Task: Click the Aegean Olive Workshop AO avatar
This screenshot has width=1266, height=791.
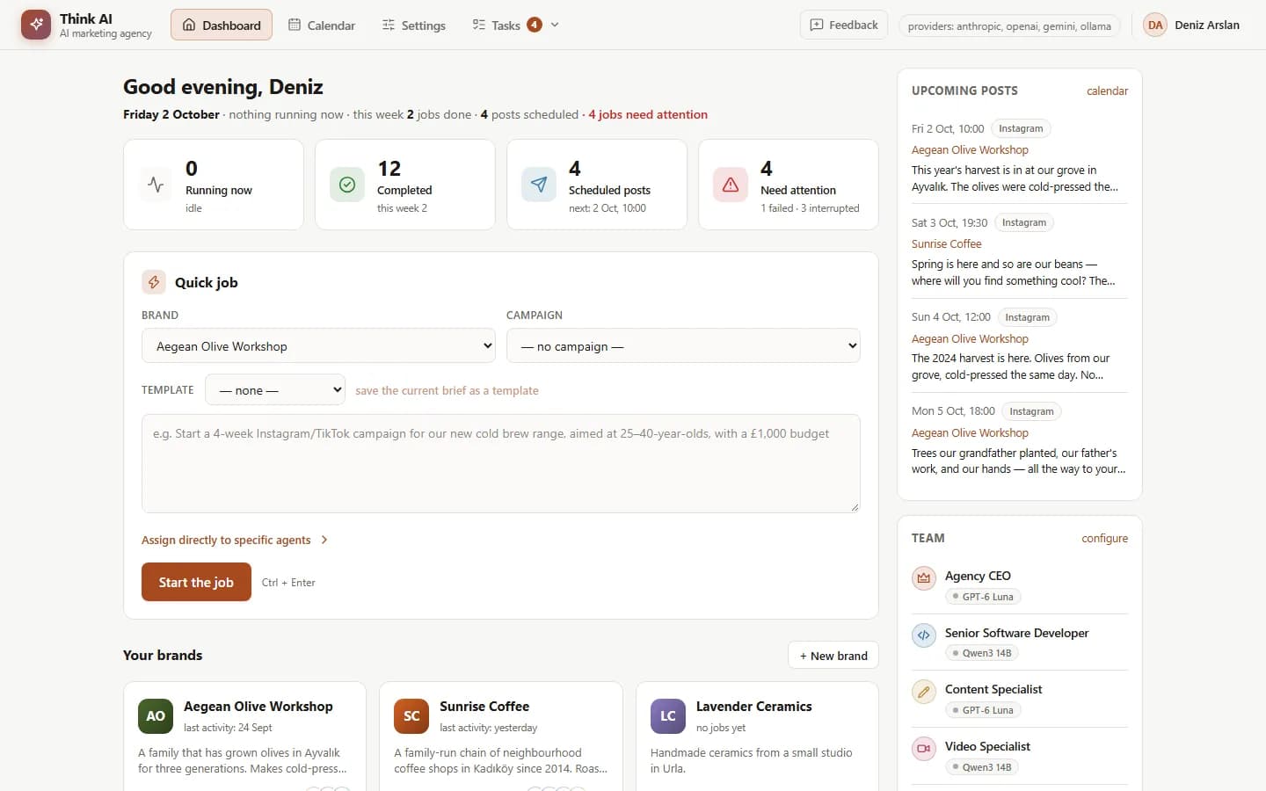Action: (x=156, y=716)
